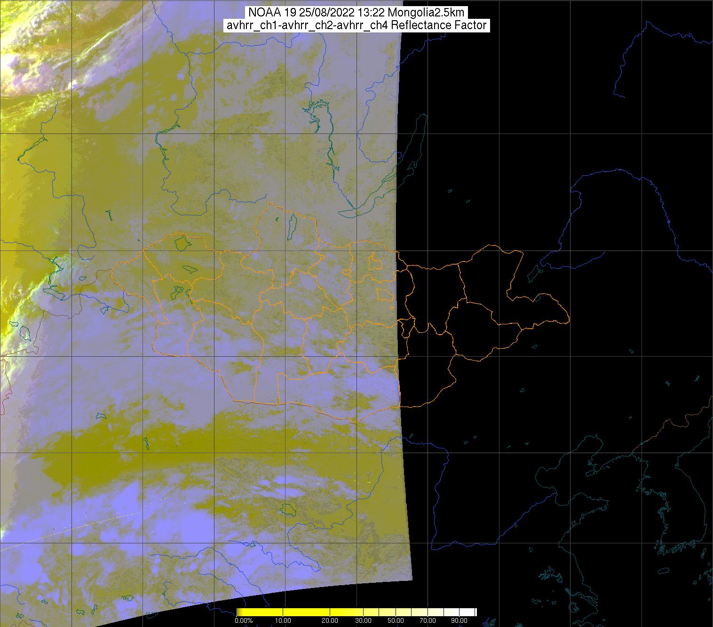The image size is (713, 627).
Task: Click the NOAA 19 date and time title
Action: 356,13
